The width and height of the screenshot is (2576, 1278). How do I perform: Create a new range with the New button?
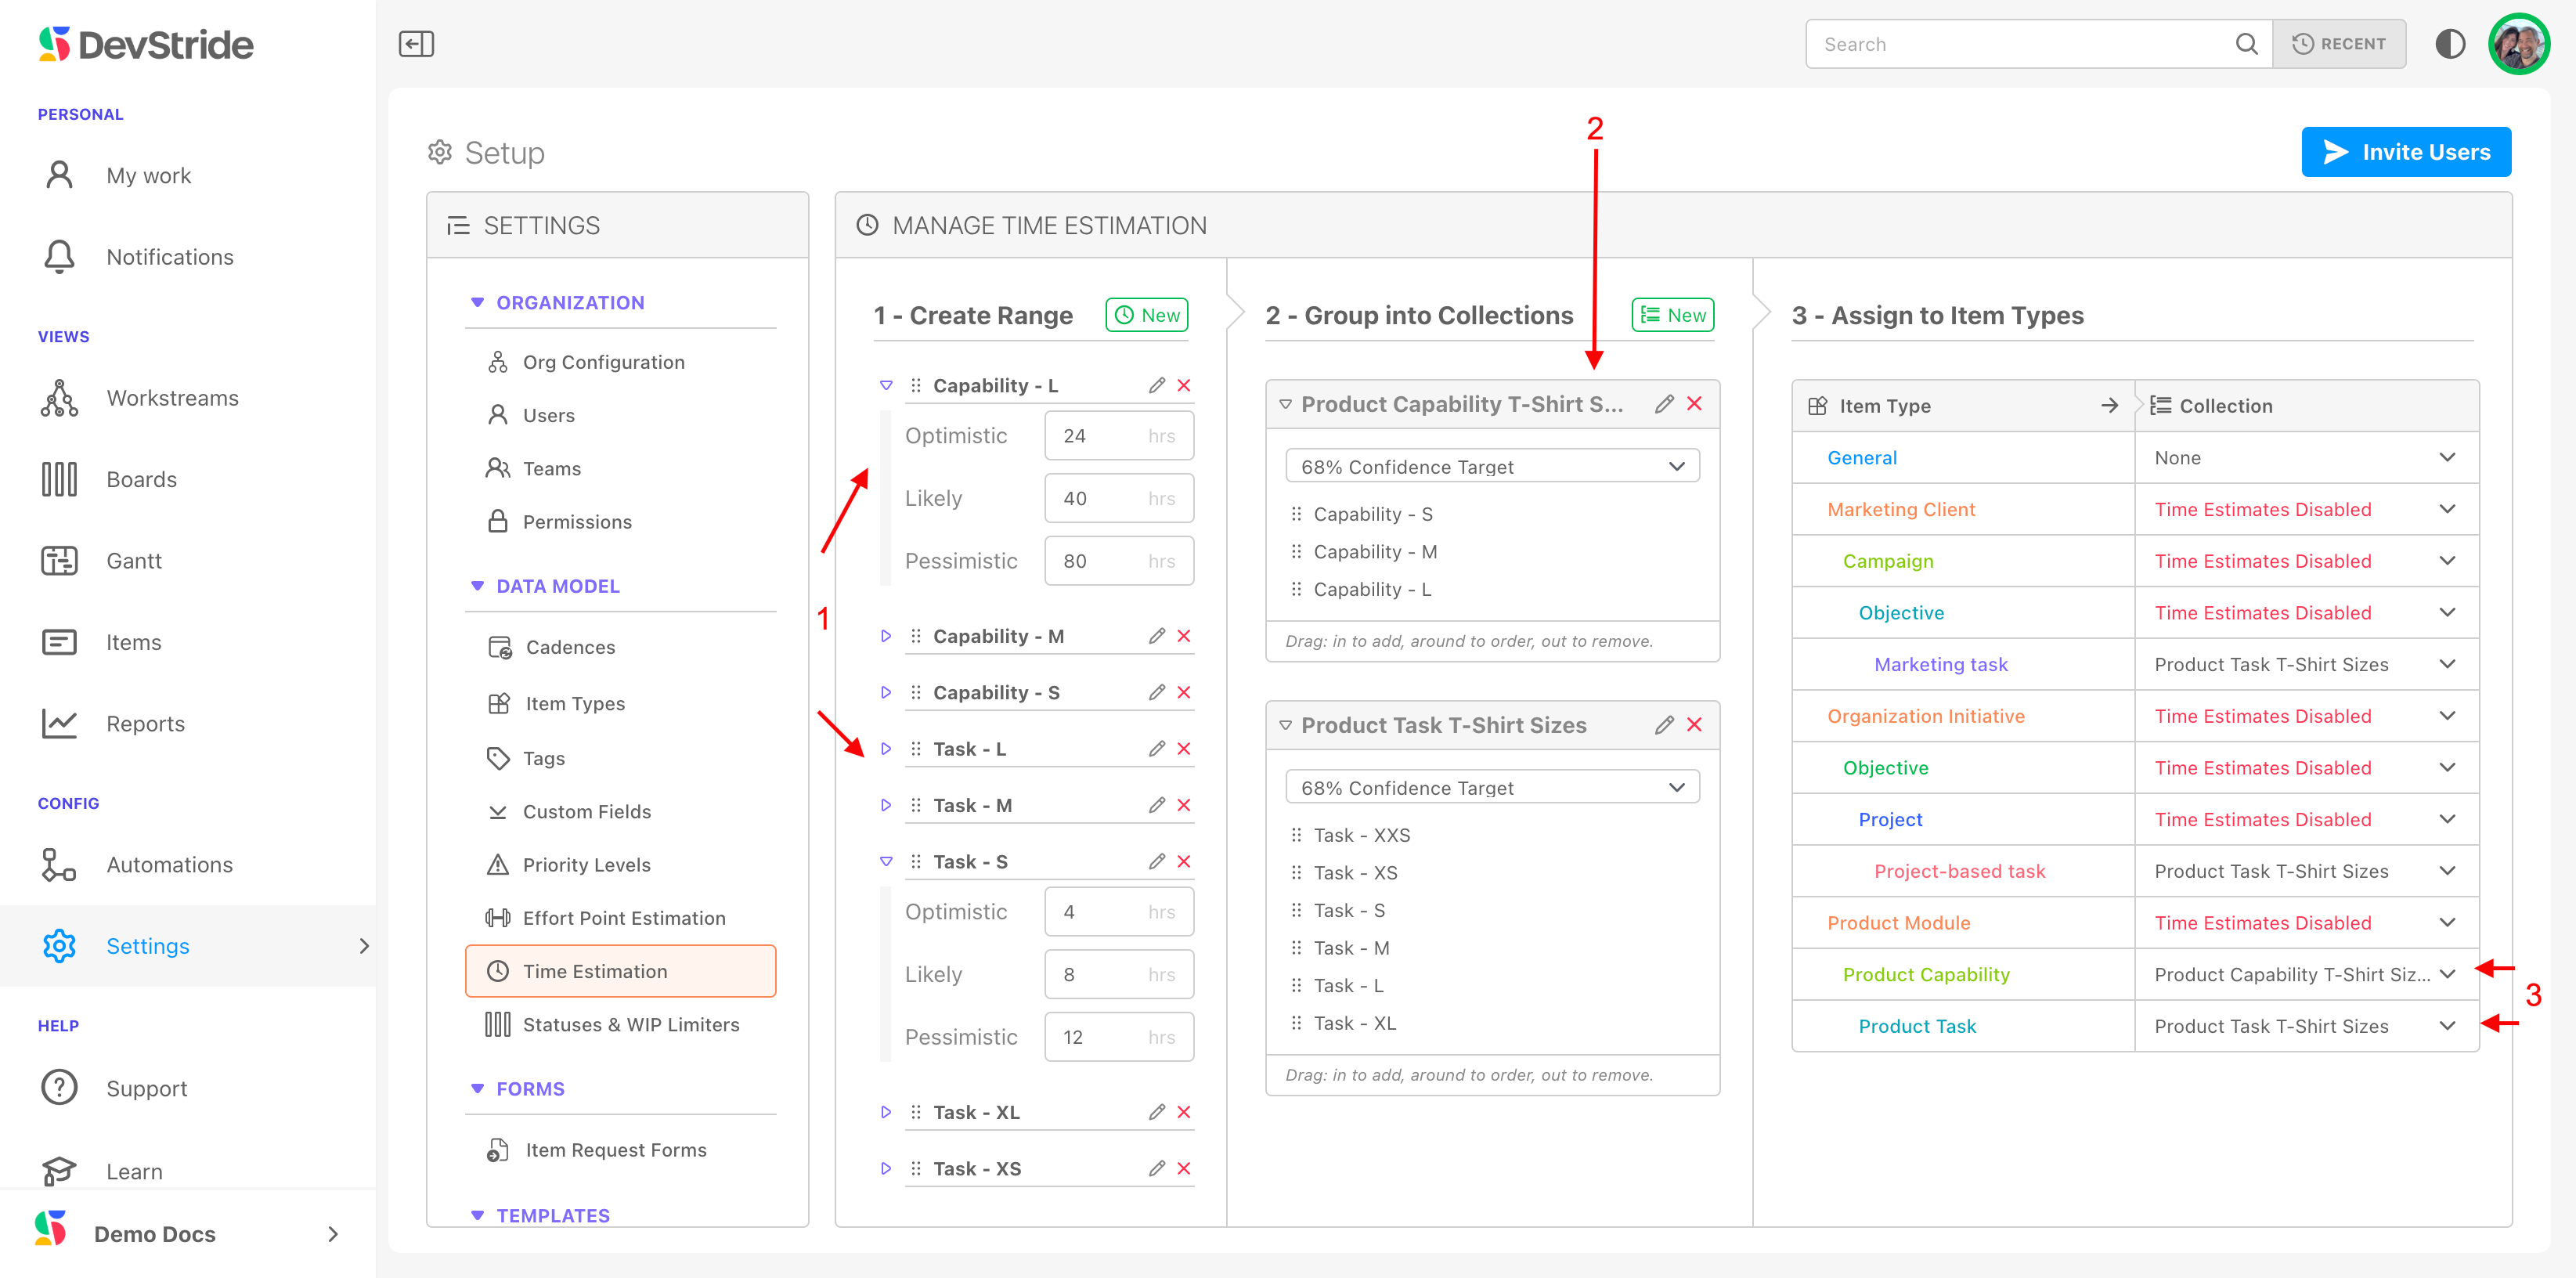tap(1146, 315)
